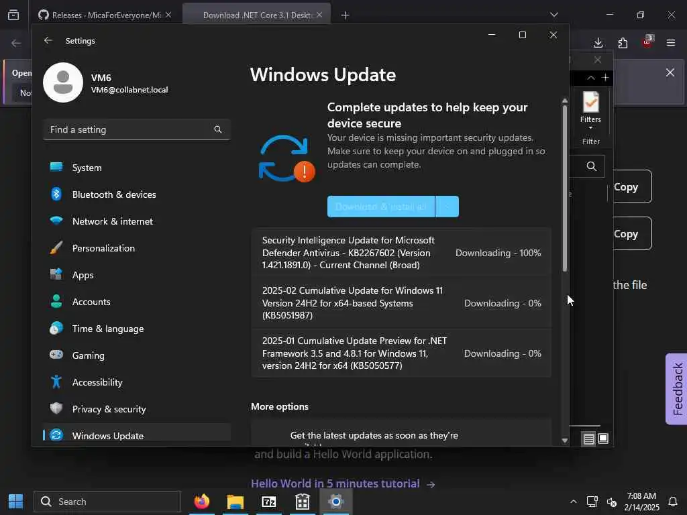Open Time & language settings
This screenshot has height=515, width=687.
tap(137, 329)
